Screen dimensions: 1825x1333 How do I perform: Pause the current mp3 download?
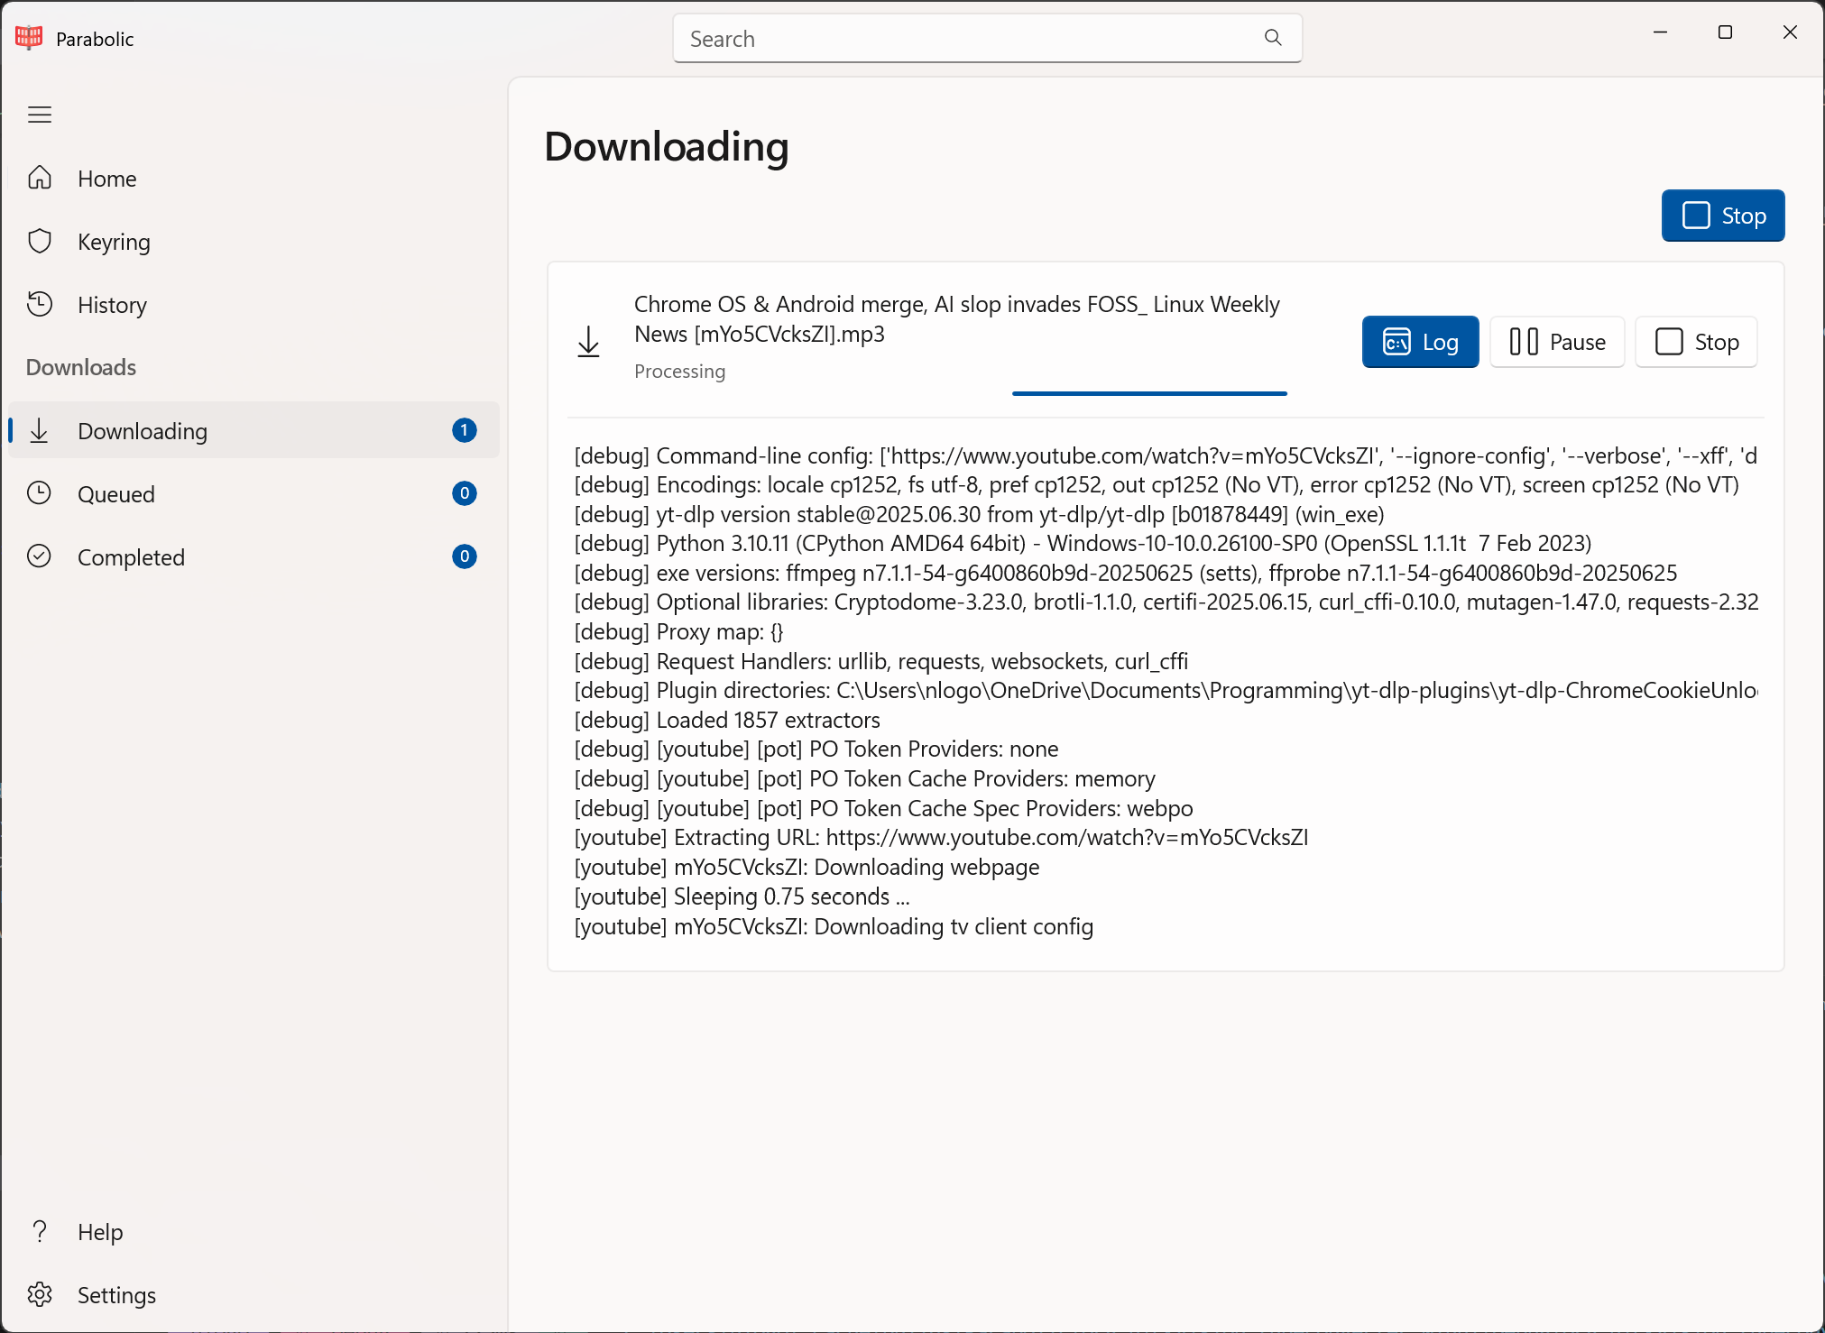(1557, 342)
